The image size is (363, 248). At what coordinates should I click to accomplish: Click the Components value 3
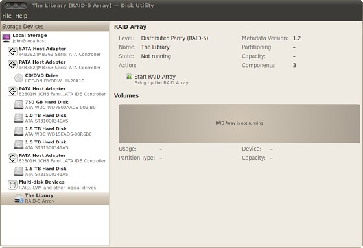pyautogui.click(x=294, y=65)
